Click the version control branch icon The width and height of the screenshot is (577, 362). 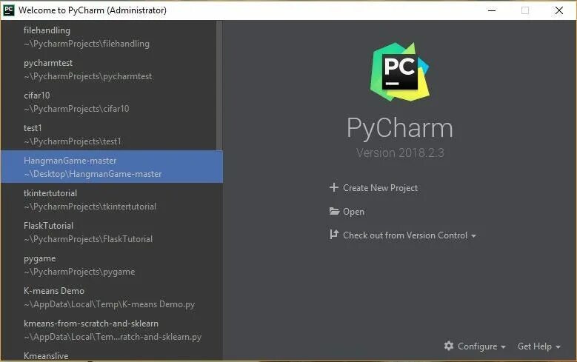pyautogui.click(x=334, y=235)
